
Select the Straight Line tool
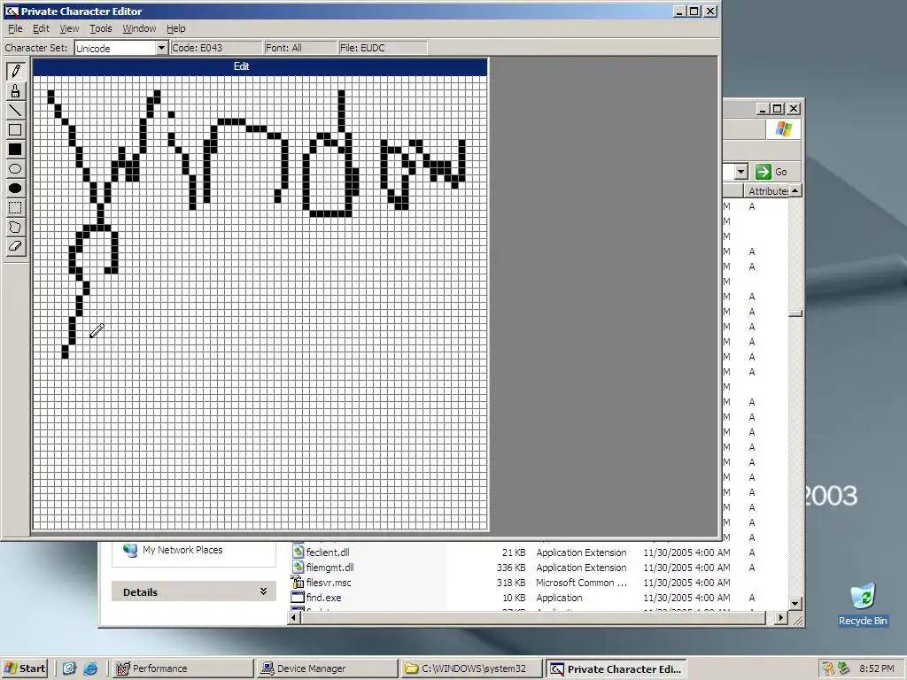[x=16, y=111]
